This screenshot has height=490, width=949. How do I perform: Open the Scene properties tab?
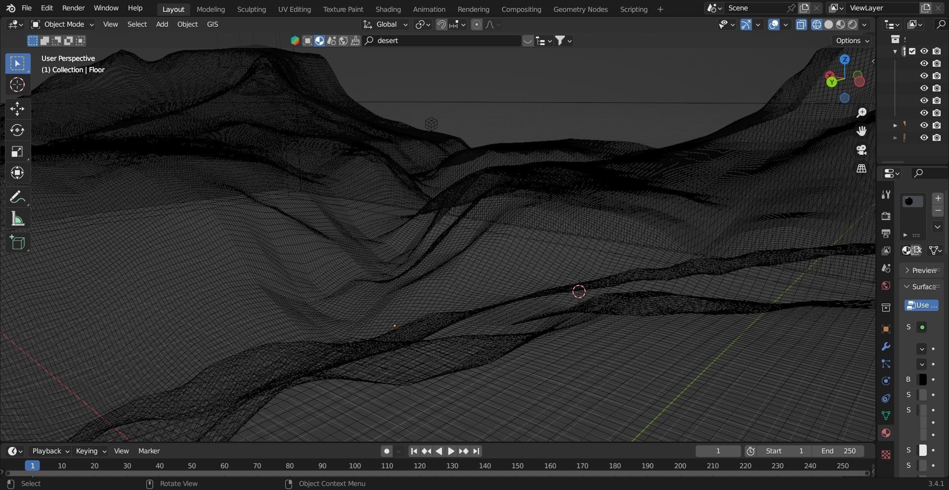pos(886,268)
